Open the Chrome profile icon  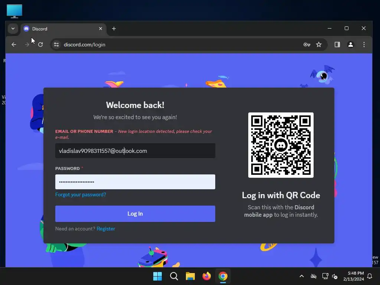point(350,45)
